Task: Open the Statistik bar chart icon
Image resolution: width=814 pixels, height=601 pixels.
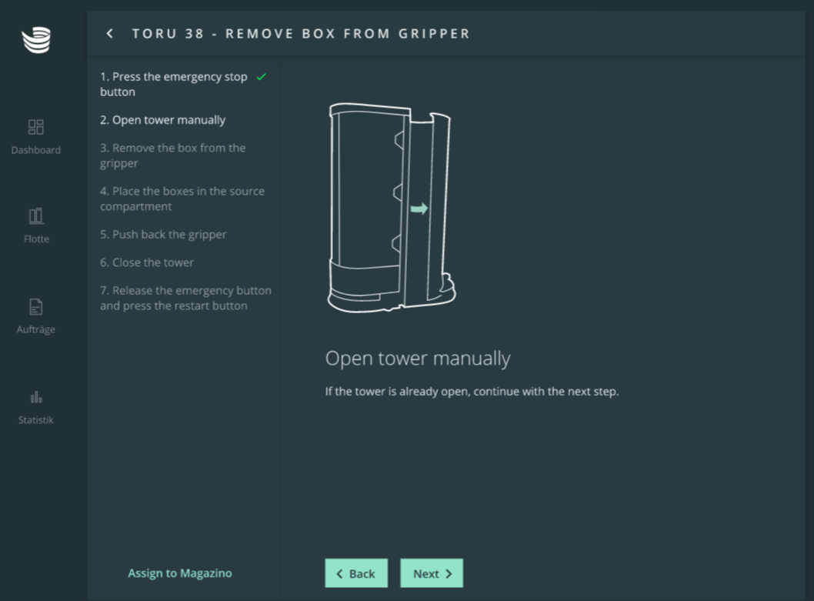Action: (36, 397)
